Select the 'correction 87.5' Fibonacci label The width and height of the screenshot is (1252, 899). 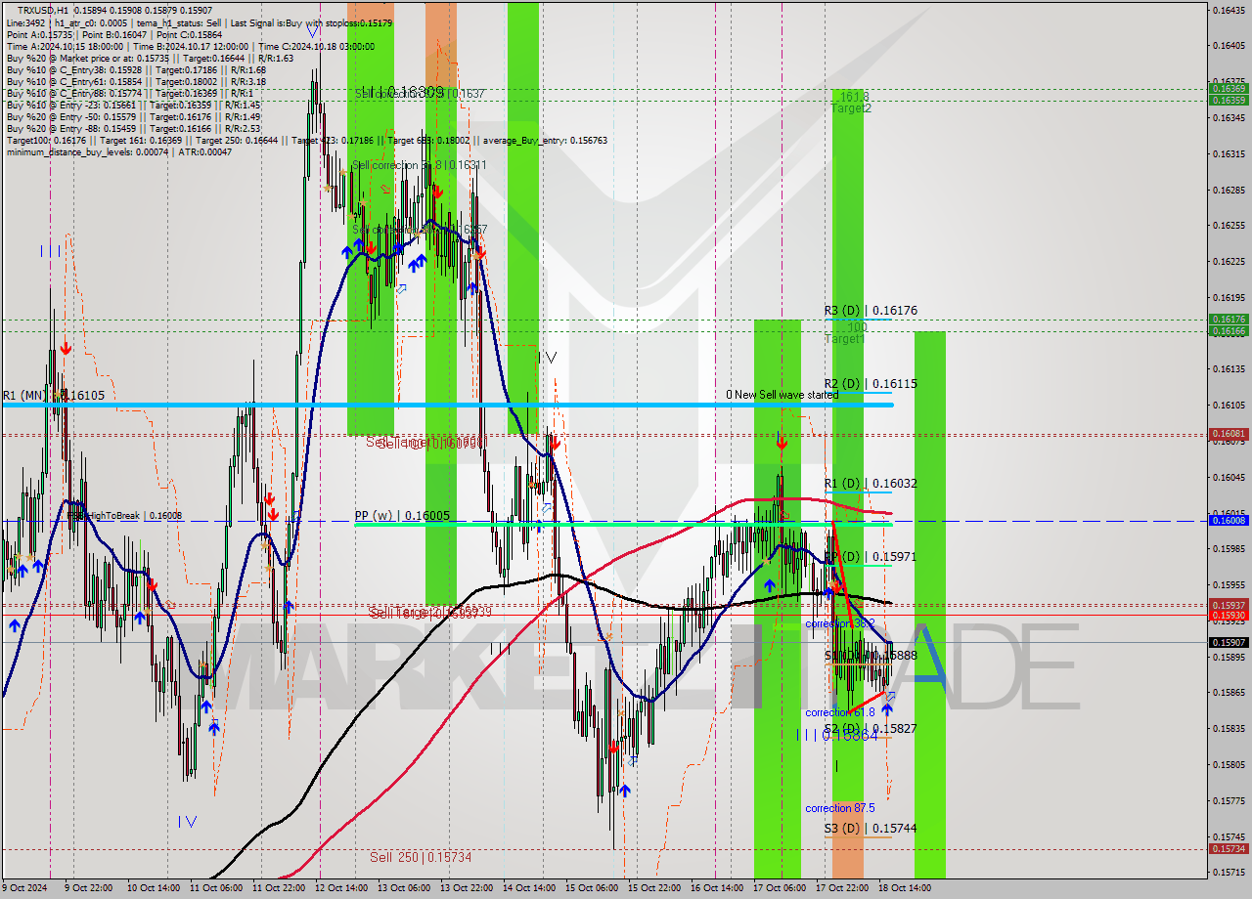(840, 809)
